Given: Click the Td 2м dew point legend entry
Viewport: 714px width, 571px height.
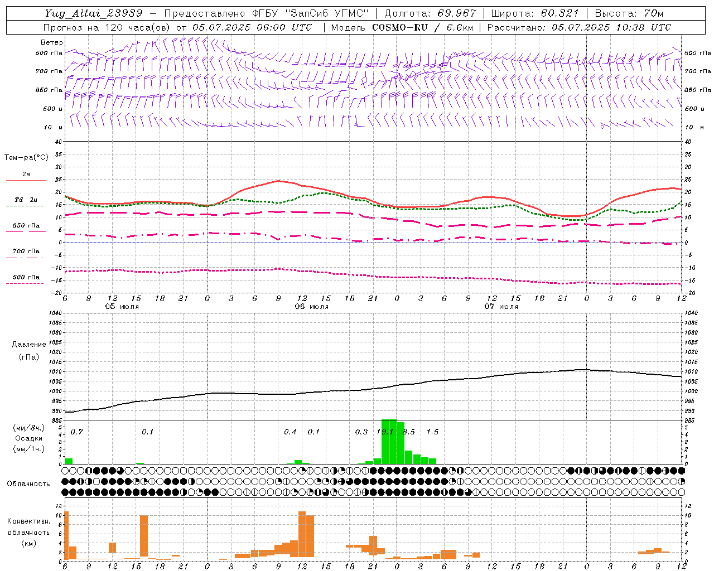Looking at the screenshot, I should (x=26, y=200).
